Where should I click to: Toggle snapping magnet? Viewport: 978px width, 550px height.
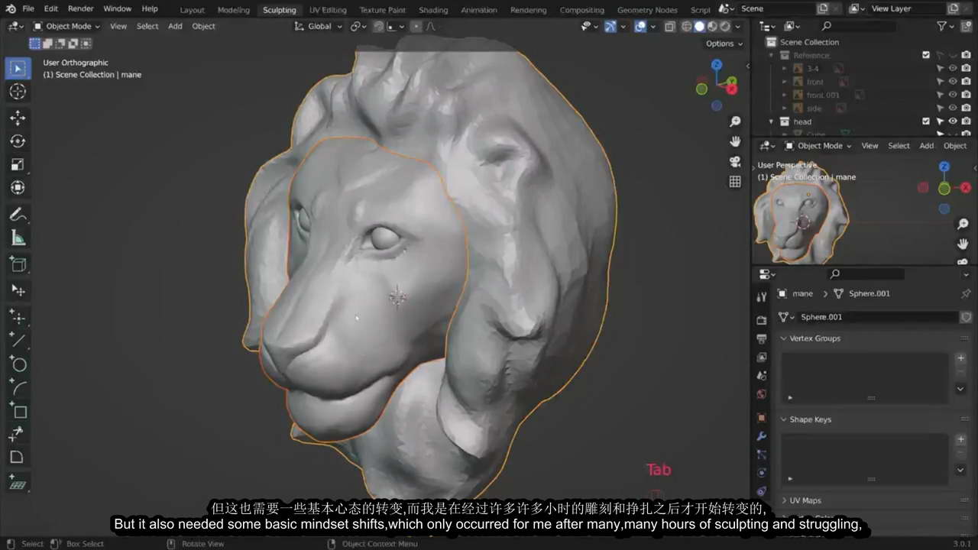coord(378,26)
